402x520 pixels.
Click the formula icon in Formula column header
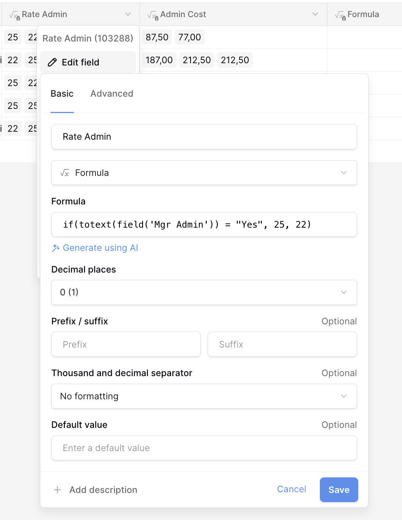pyautogui.click(x=340, y=15)
